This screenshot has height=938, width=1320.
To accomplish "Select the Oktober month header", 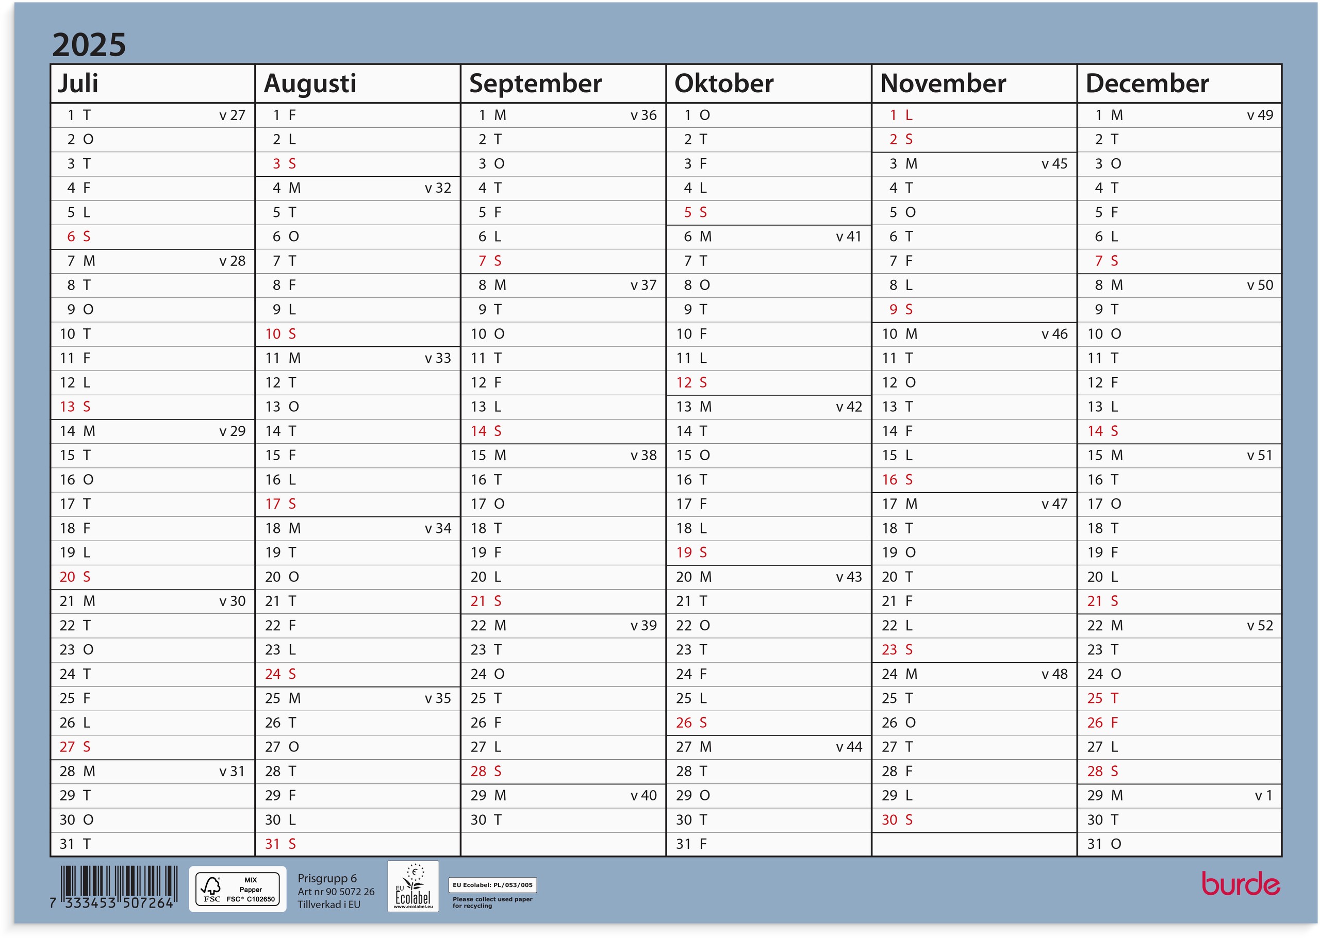I will 724,83.
